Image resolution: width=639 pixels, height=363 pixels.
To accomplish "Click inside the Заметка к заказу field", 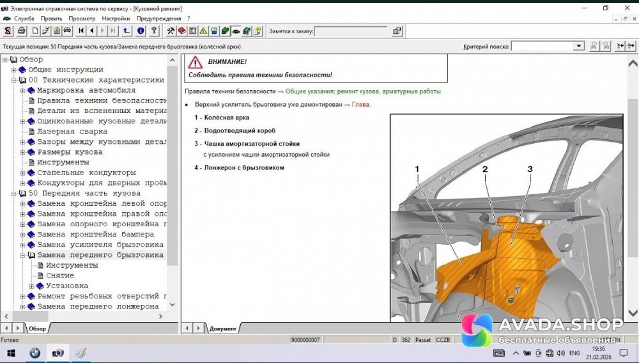I will coord(350,31).
